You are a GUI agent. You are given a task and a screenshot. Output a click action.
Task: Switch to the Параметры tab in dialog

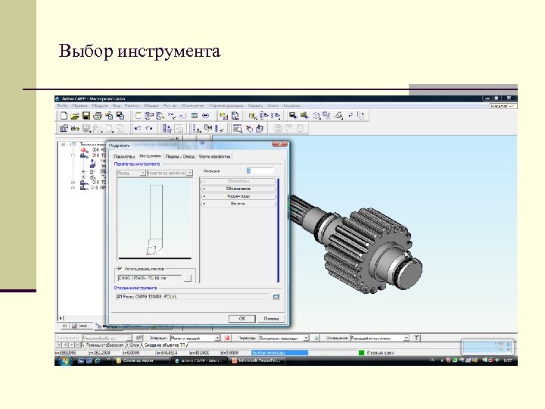(x=123, y=157)
